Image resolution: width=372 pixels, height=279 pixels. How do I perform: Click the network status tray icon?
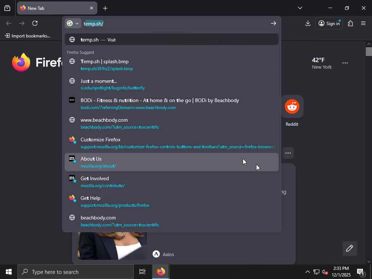click(x=316, y=272)
